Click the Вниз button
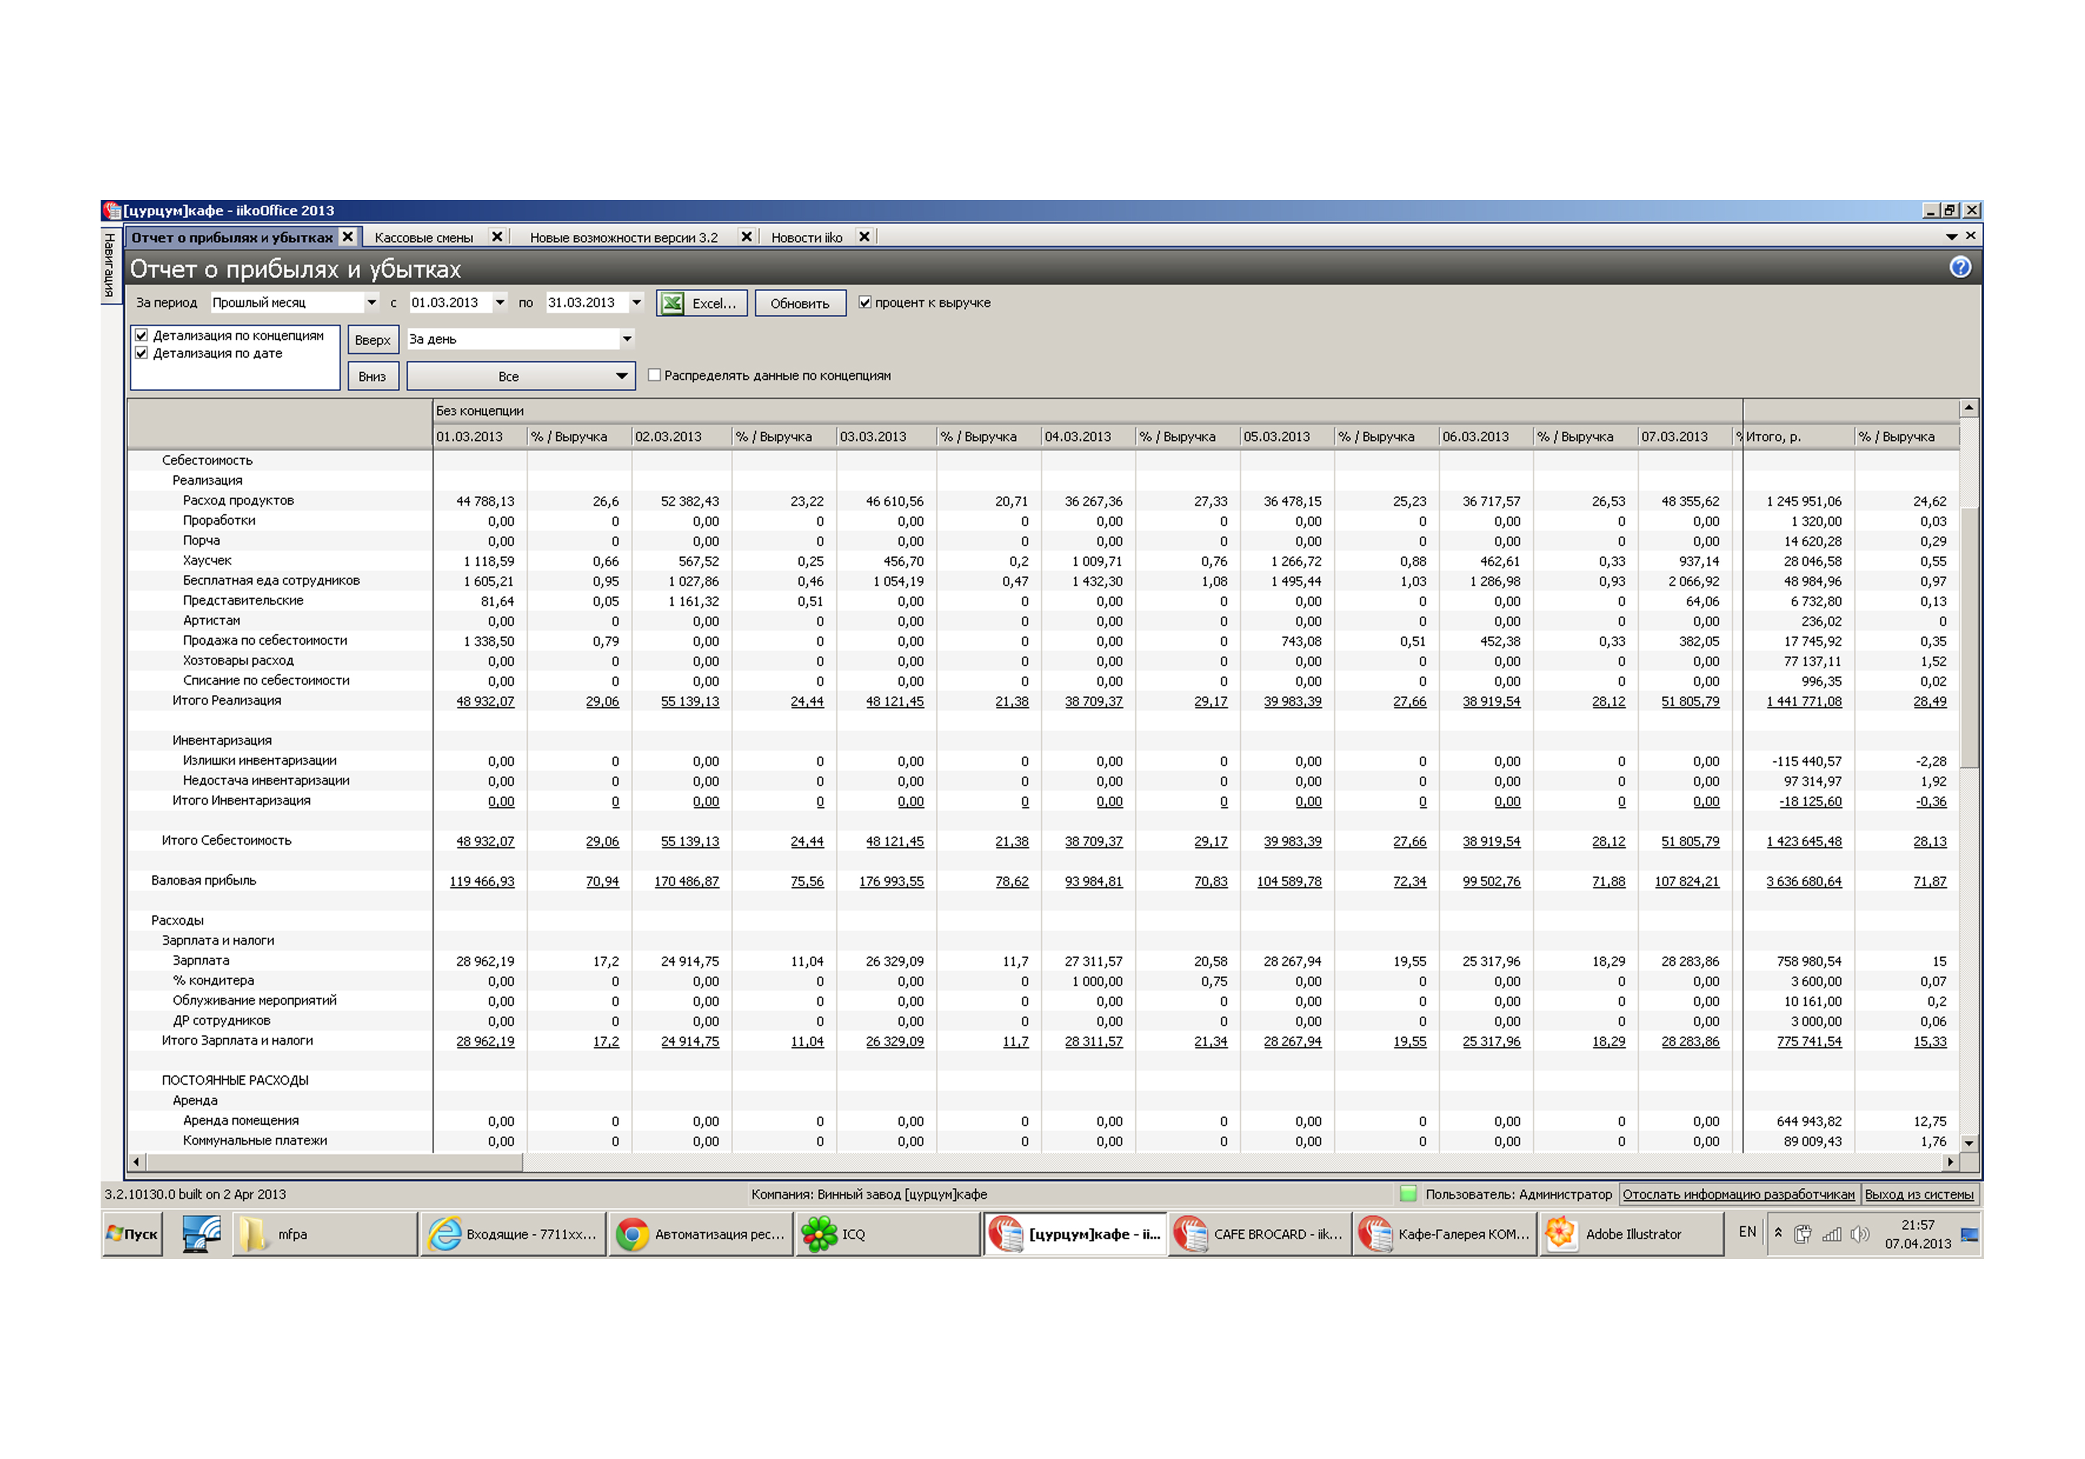2085x1459 pixels. click(x=373, y=376)
